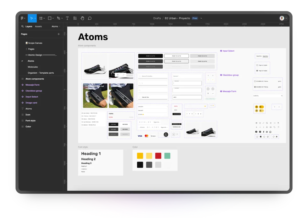The width and height of the screenshot is (307, 218).
Task: Select the Rectangle shape tool
Action: click(x=49, y=18)
